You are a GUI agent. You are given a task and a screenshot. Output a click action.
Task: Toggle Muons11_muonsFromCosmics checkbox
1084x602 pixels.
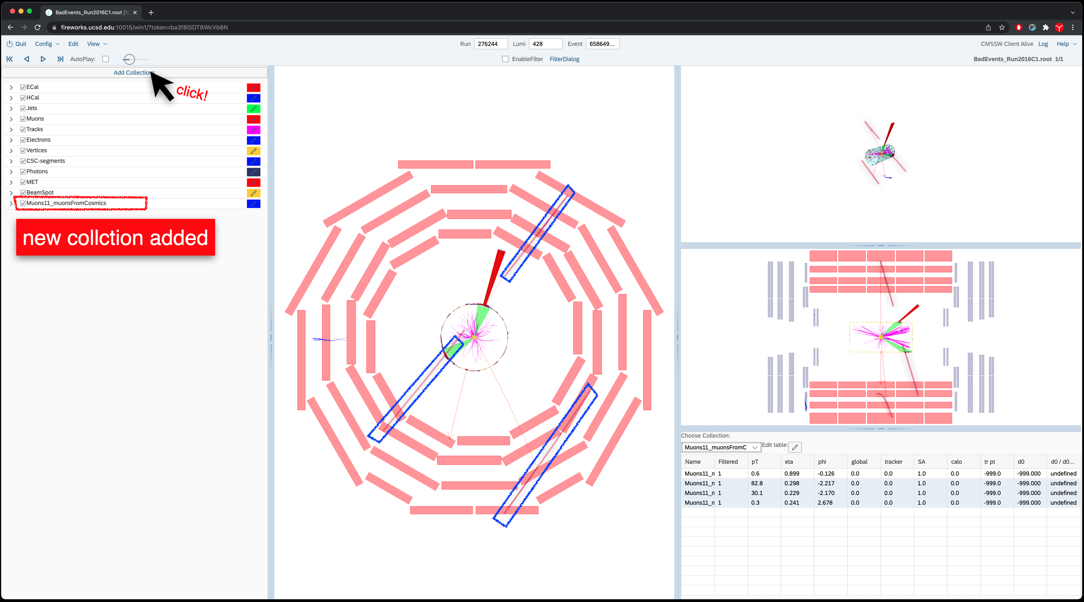click(23, 203)
